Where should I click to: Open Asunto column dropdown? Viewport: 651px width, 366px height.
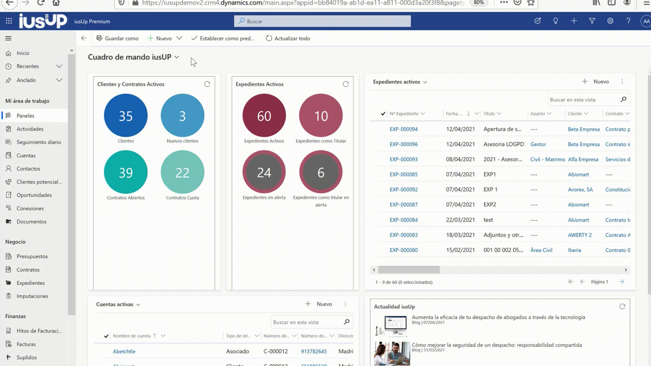[x=549, y=114]
